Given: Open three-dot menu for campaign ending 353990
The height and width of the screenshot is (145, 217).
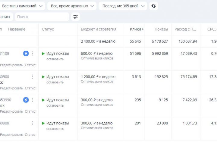Looking at the screenshot, I should coord(33,100).
